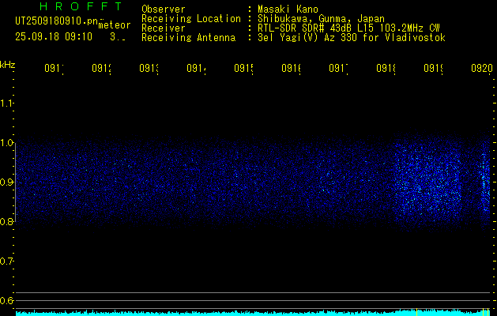Click 3el Yagi antenna description
The height and width of the screenshot is (316, 497).
coord(352,38)
